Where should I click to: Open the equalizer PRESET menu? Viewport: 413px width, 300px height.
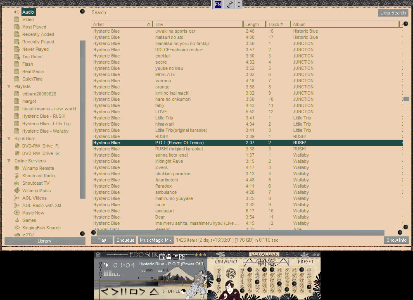click(306, 262)
